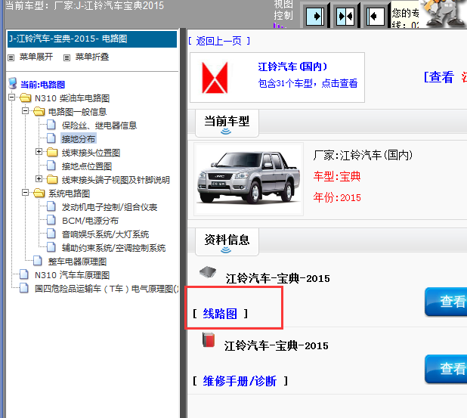This screenshot has width=467, height=418.
Task: Click the 厂家:江铃汽车(国内) text
Action: coord(363,155)
